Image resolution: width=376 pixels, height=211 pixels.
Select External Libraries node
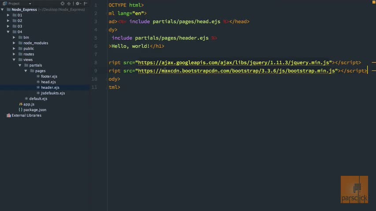pyautogui.click(x=26, y=116)
